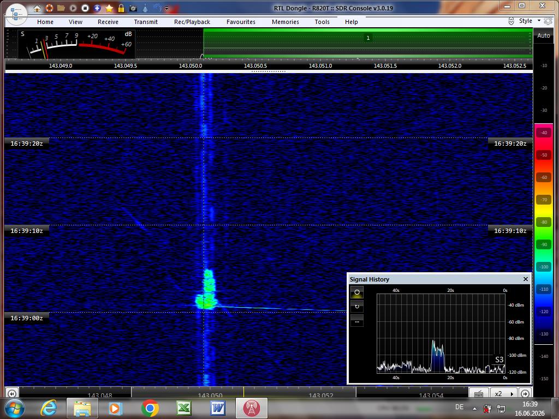Image resolution: width=559 pixels, height=419 pixels.
Task: Close the Signal History panel
Action: 526,279
